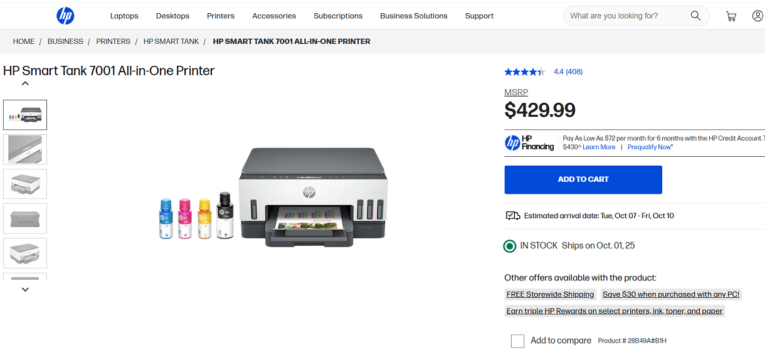Click the HP logo icon
Viewport: 765px width, 350px height.
tap(65, 16)
